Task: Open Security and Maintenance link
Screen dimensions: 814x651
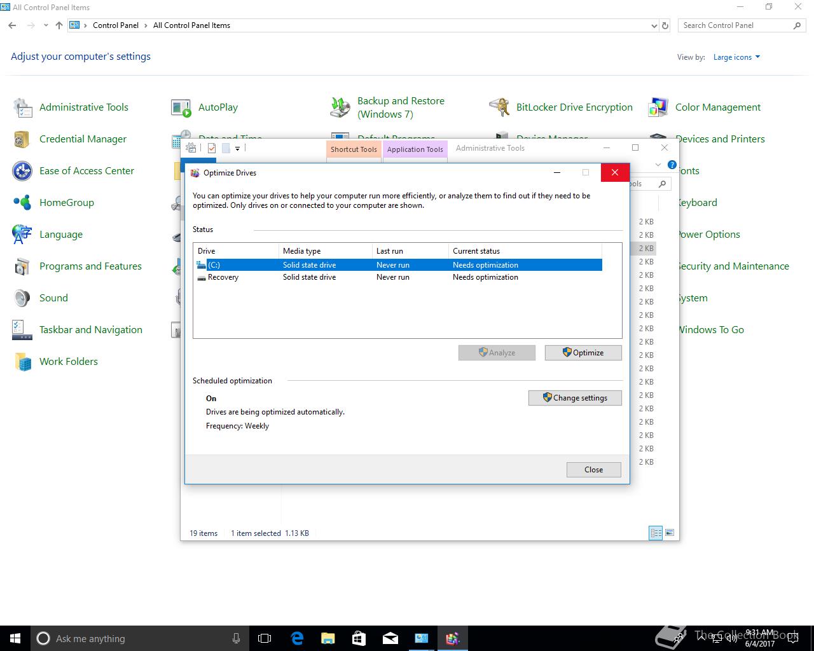Action: (733, 266)
